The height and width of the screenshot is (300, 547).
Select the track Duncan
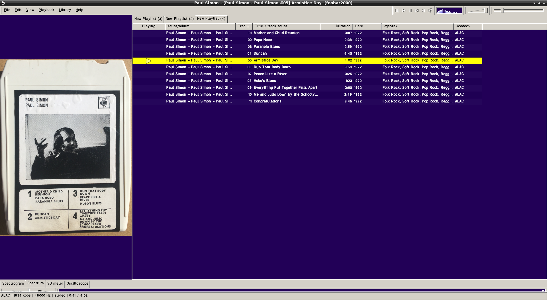point(307,54)
